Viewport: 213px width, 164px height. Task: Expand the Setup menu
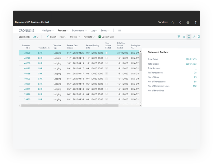[105, 30]
